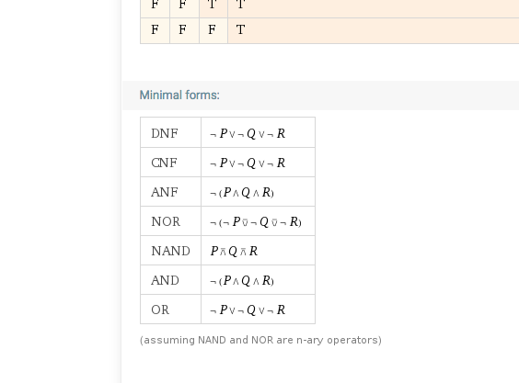Select the NAND row label
Screen dimensions: 519x383
tap(170, 251)
